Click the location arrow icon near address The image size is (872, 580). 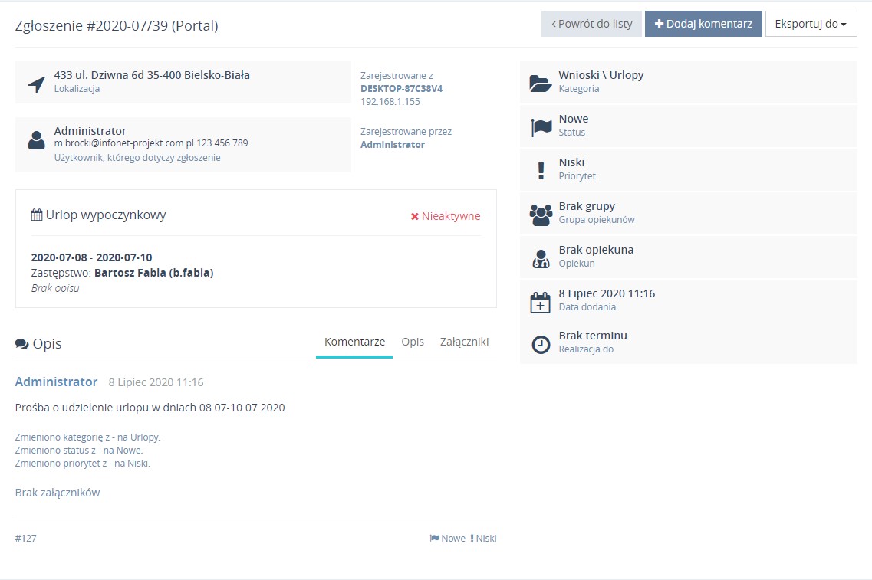click(x=36, y=84)
